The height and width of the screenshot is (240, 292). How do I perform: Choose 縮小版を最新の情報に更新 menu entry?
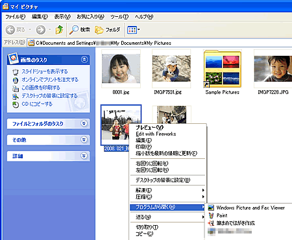coord(167,154)
